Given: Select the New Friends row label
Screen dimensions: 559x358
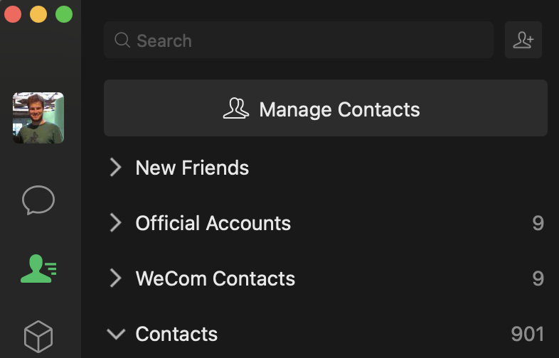Looking at the screenshot, I should coord(192,168).
